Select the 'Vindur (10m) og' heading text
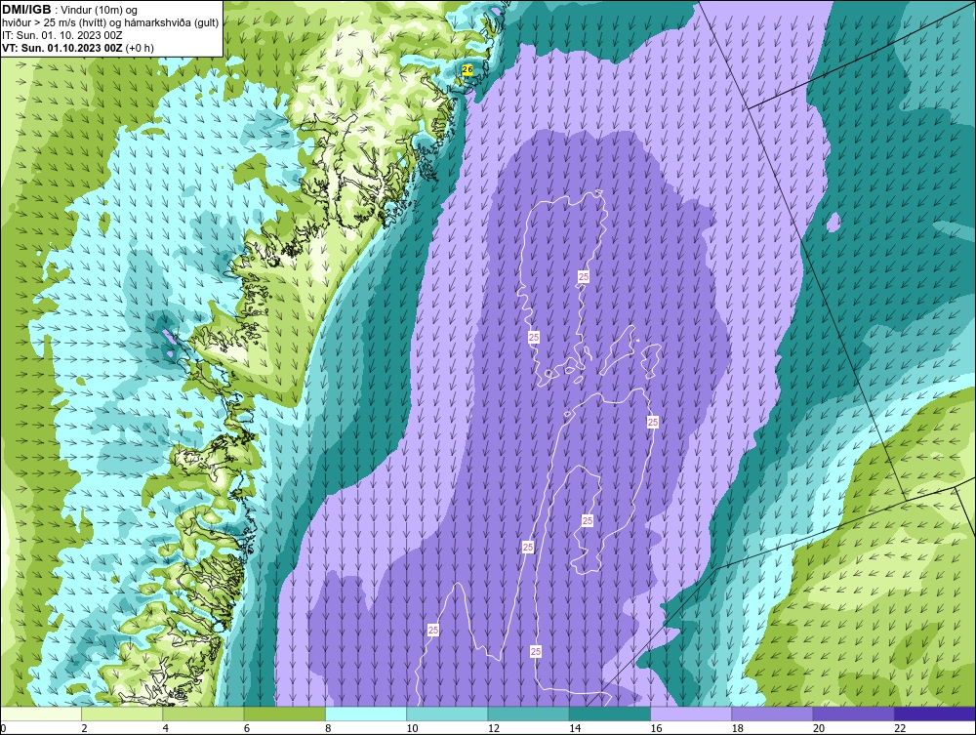Screen dimensions: 976x735 click(x=100, y=11)
